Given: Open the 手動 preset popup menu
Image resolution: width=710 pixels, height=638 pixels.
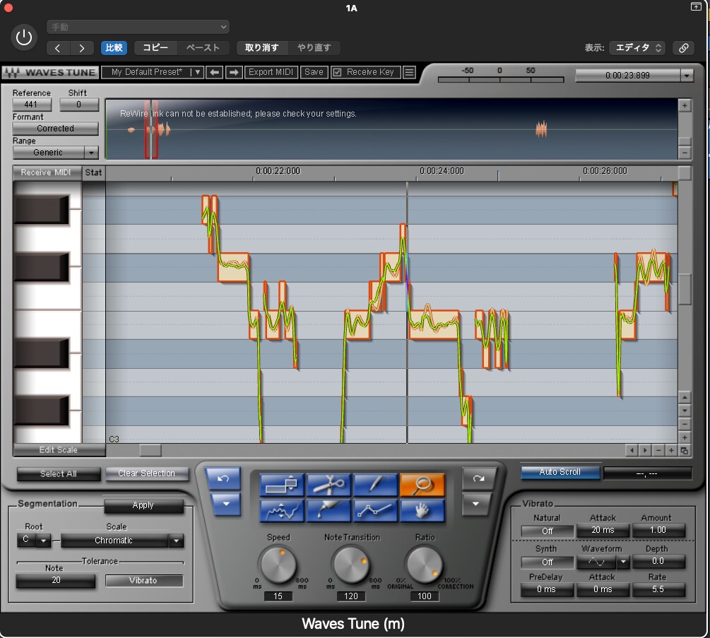Looking at the screenshot, I should click(138, 27).
